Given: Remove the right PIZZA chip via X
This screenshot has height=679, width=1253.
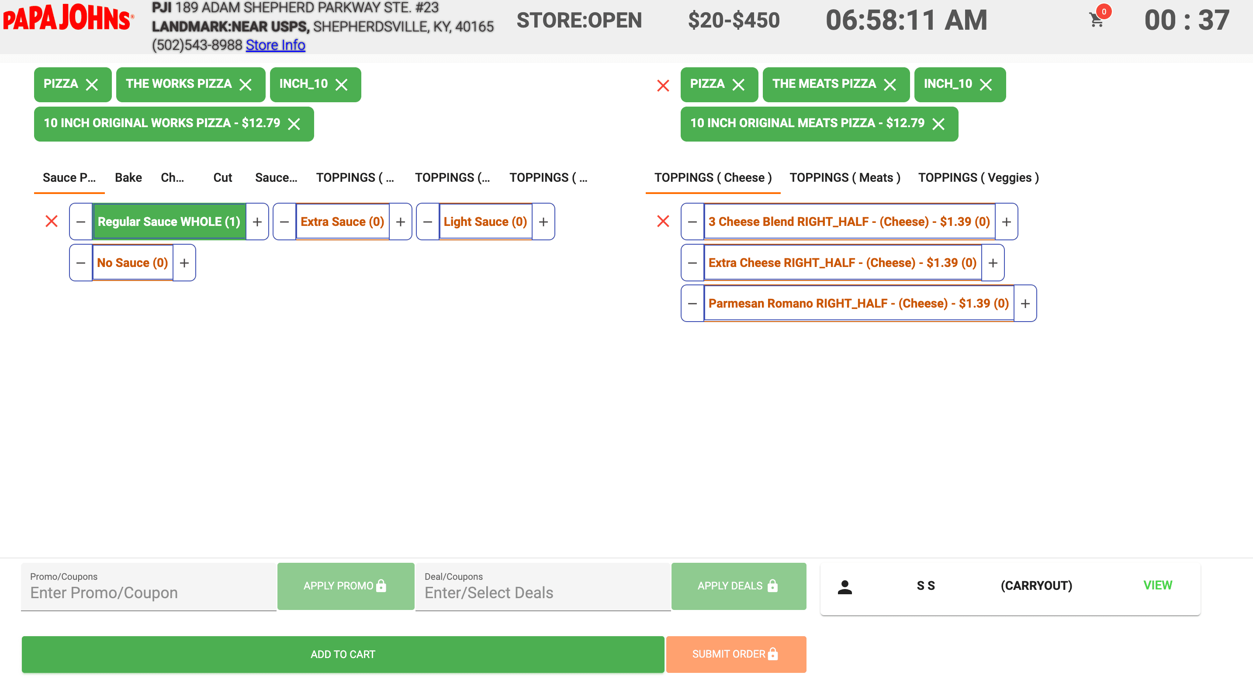Looking at the screenshot, I should click(738, 85).
